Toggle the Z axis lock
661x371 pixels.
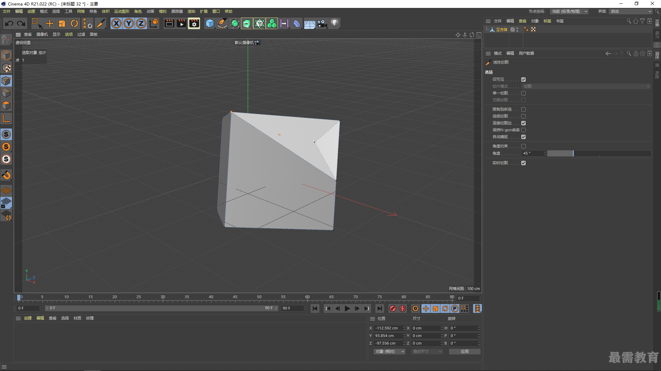pyautogui.click(x=141, y=24)
